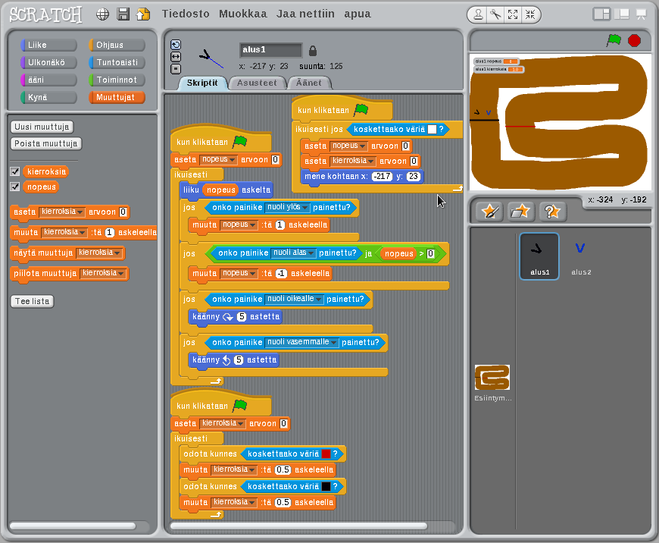Stop all scripts with red stop sign

pos(634,40)
